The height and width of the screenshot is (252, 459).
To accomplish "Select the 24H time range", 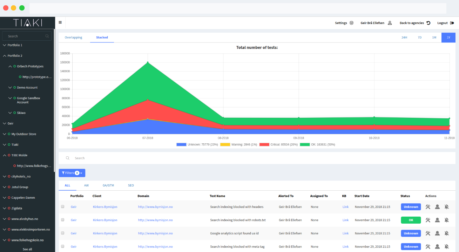I will 404,38.
